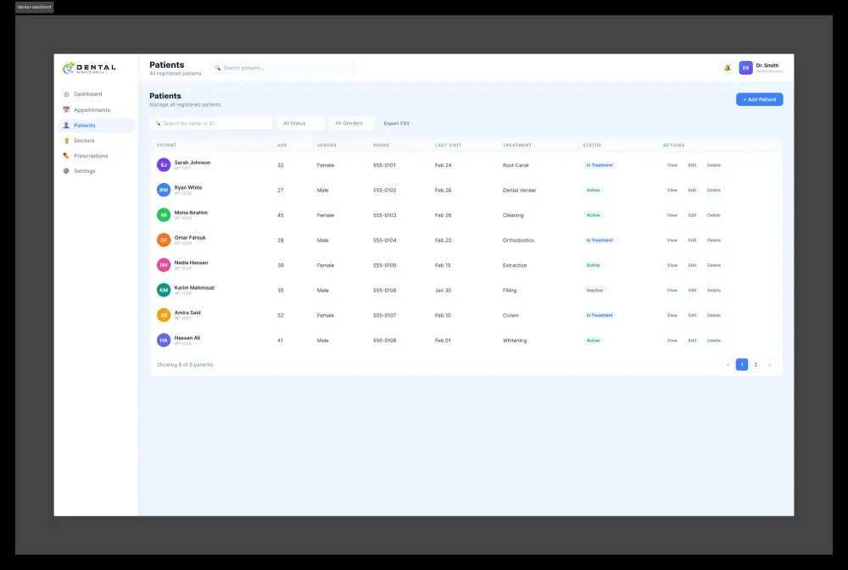The width and height of the screenshot is (848, 570).
Task: Open Settings via the gear icon
Action: point(67,171)
